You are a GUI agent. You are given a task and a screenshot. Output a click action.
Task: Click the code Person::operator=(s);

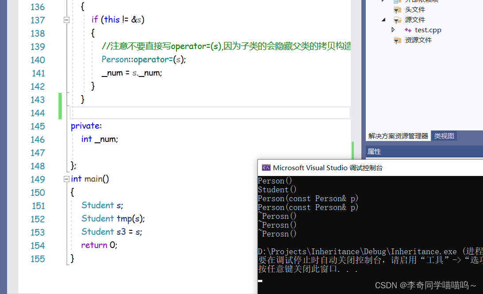pyautogui.click(x=144, y=59)
